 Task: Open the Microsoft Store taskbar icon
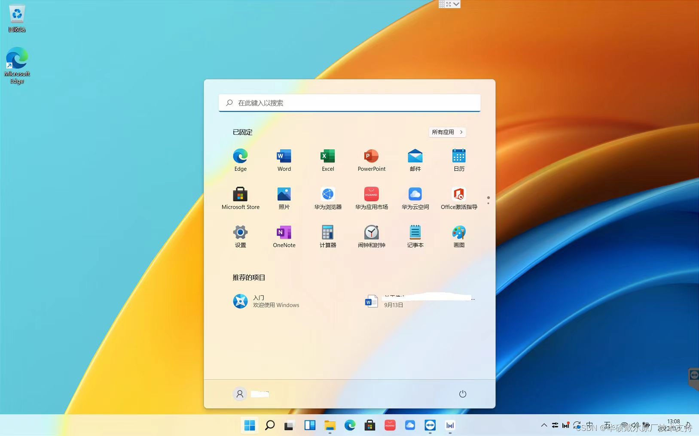(x=370, y=425)
